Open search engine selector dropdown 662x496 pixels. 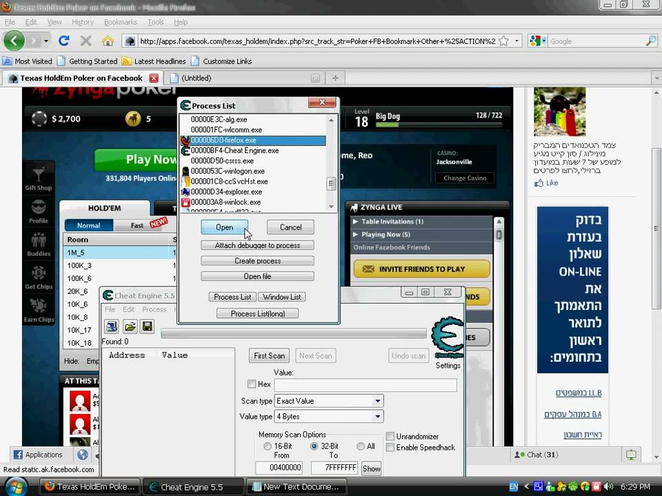click(538, 41)
